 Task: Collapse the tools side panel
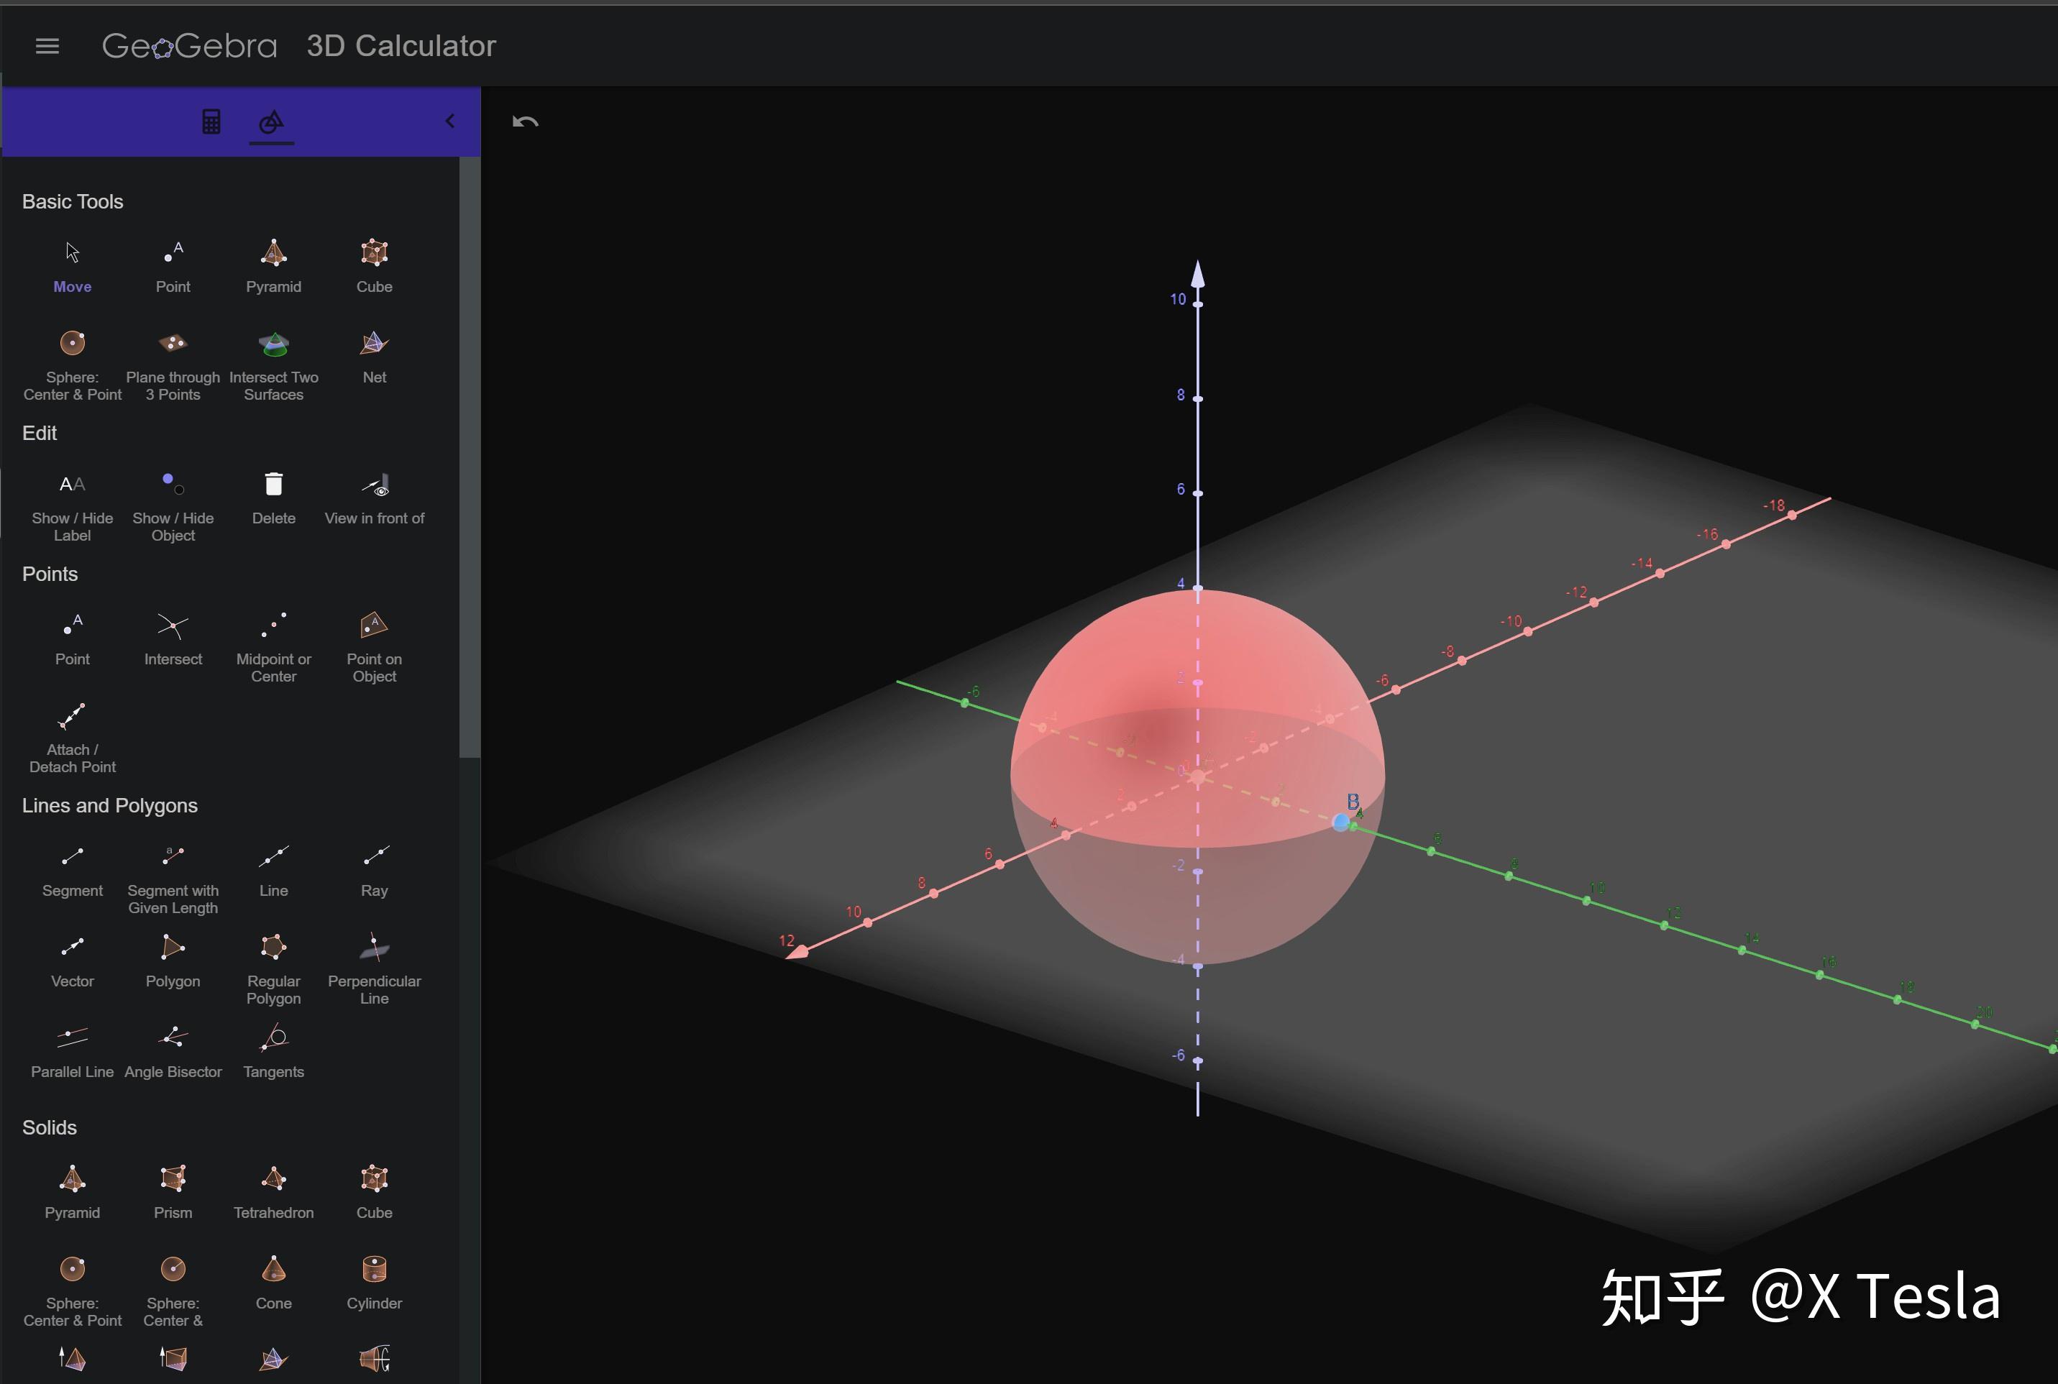point(449,121)
